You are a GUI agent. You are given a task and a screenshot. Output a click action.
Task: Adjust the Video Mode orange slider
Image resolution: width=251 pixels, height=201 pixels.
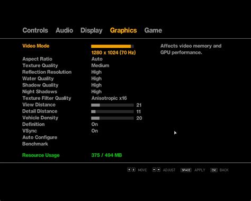(x=112, y=46)
